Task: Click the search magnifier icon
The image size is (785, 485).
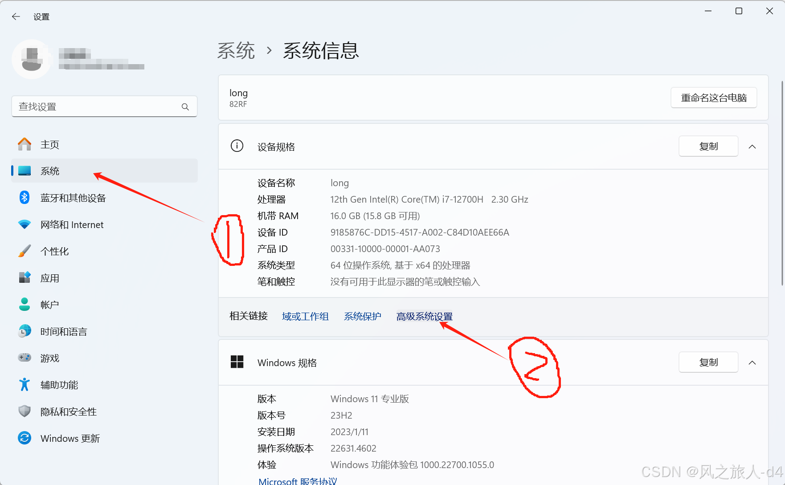Action: click(x=185, y=107)
